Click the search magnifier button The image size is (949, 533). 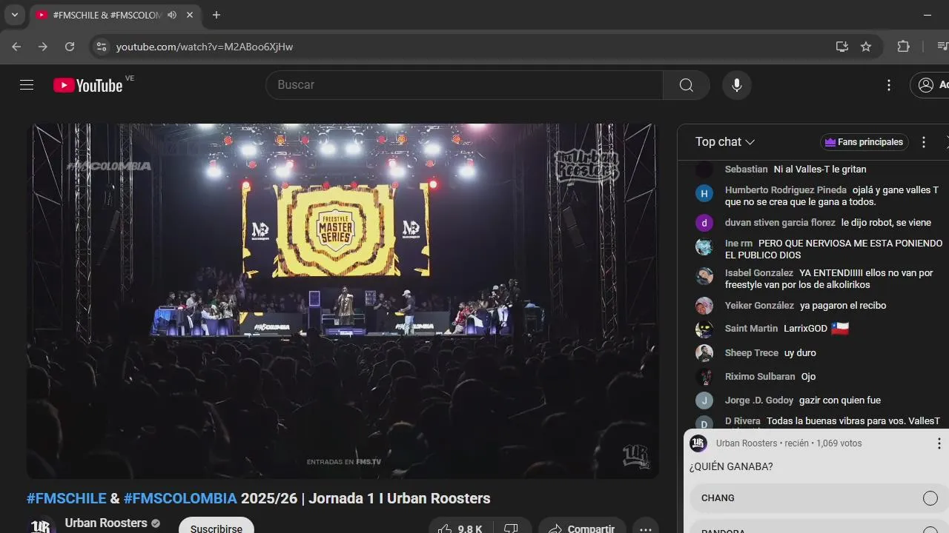coord(687,85)
